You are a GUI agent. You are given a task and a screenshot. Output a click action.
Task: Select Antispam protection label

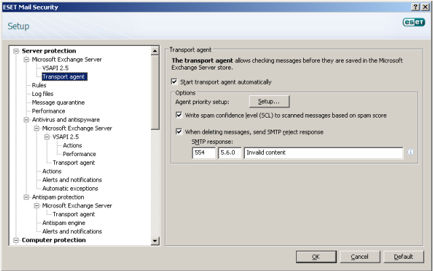58,197
